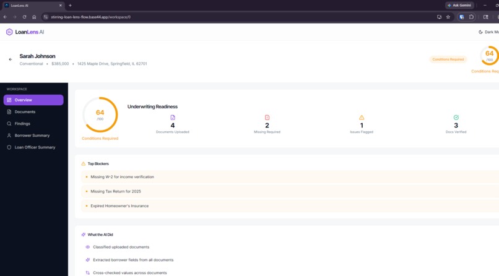Click 'Cross-checked values across documents' text
Image resolution: width=499 pixels, height=276 pixels.
click(x=130, y=273)
